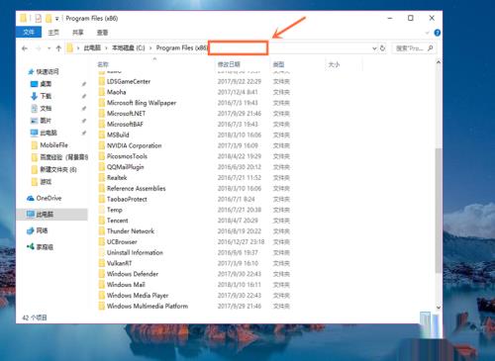Select the Microsoft Bing Wallpaper folder icon
The image size is (495, 361).
pyautogui.click(x=102, y=103)
